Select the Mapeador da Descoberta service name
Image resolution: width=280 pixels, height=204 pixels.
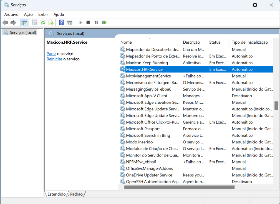(x=153, y=49)
